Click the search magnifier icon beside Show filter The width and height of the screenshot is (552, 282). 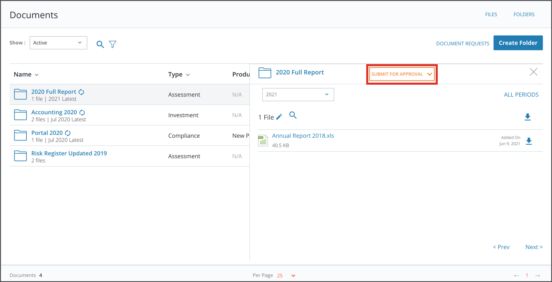pos(100,44)
